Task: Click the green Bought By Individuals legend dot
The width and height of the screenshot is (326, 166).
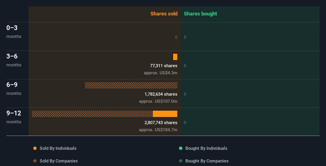Action: [x=181, y=148]
